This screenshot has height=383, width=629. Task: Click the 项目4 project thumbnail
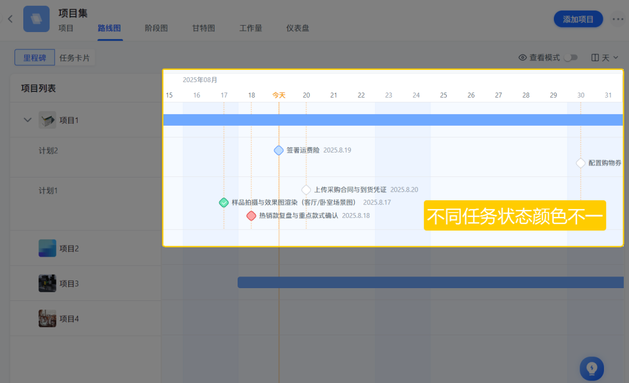coord(47,318)
